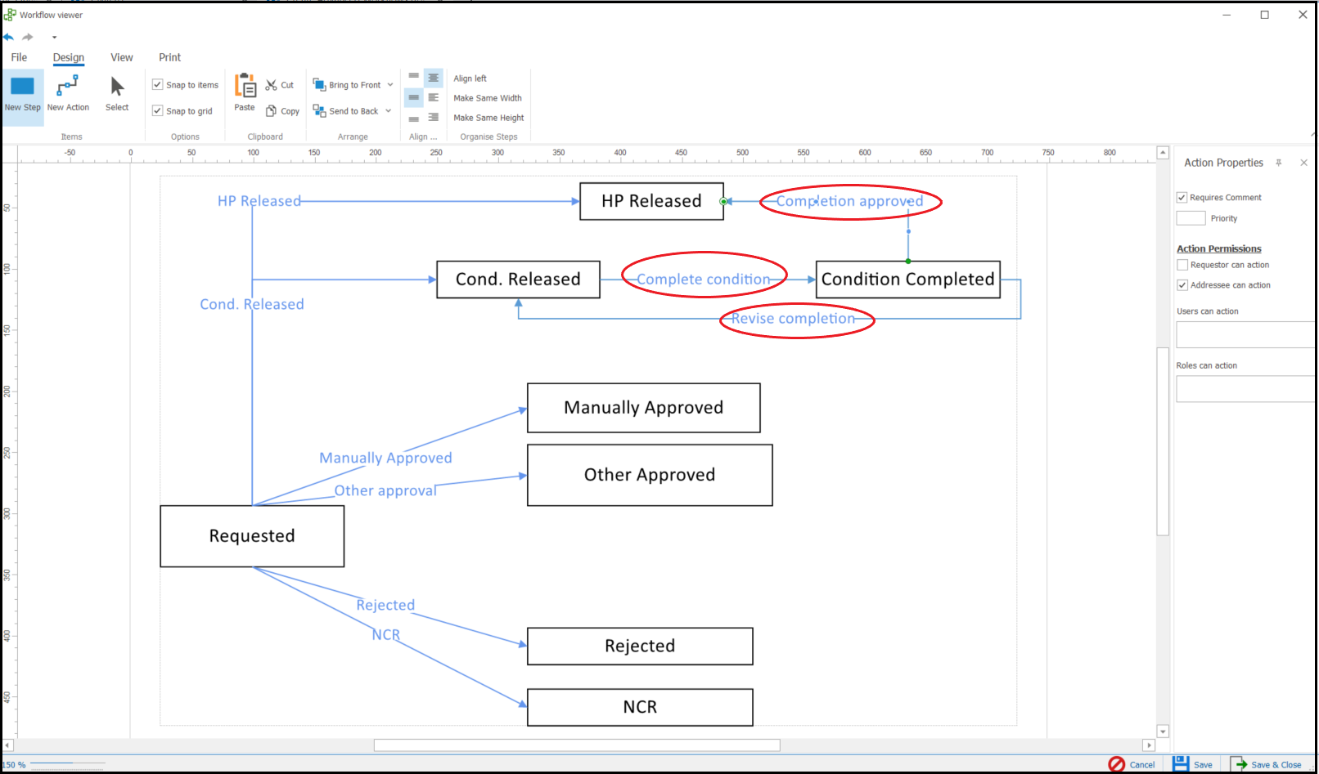The width and height of the screenshot is (1319, 774).
Task: Switch to the Design ribbon tab
Action: coord(69,57)
